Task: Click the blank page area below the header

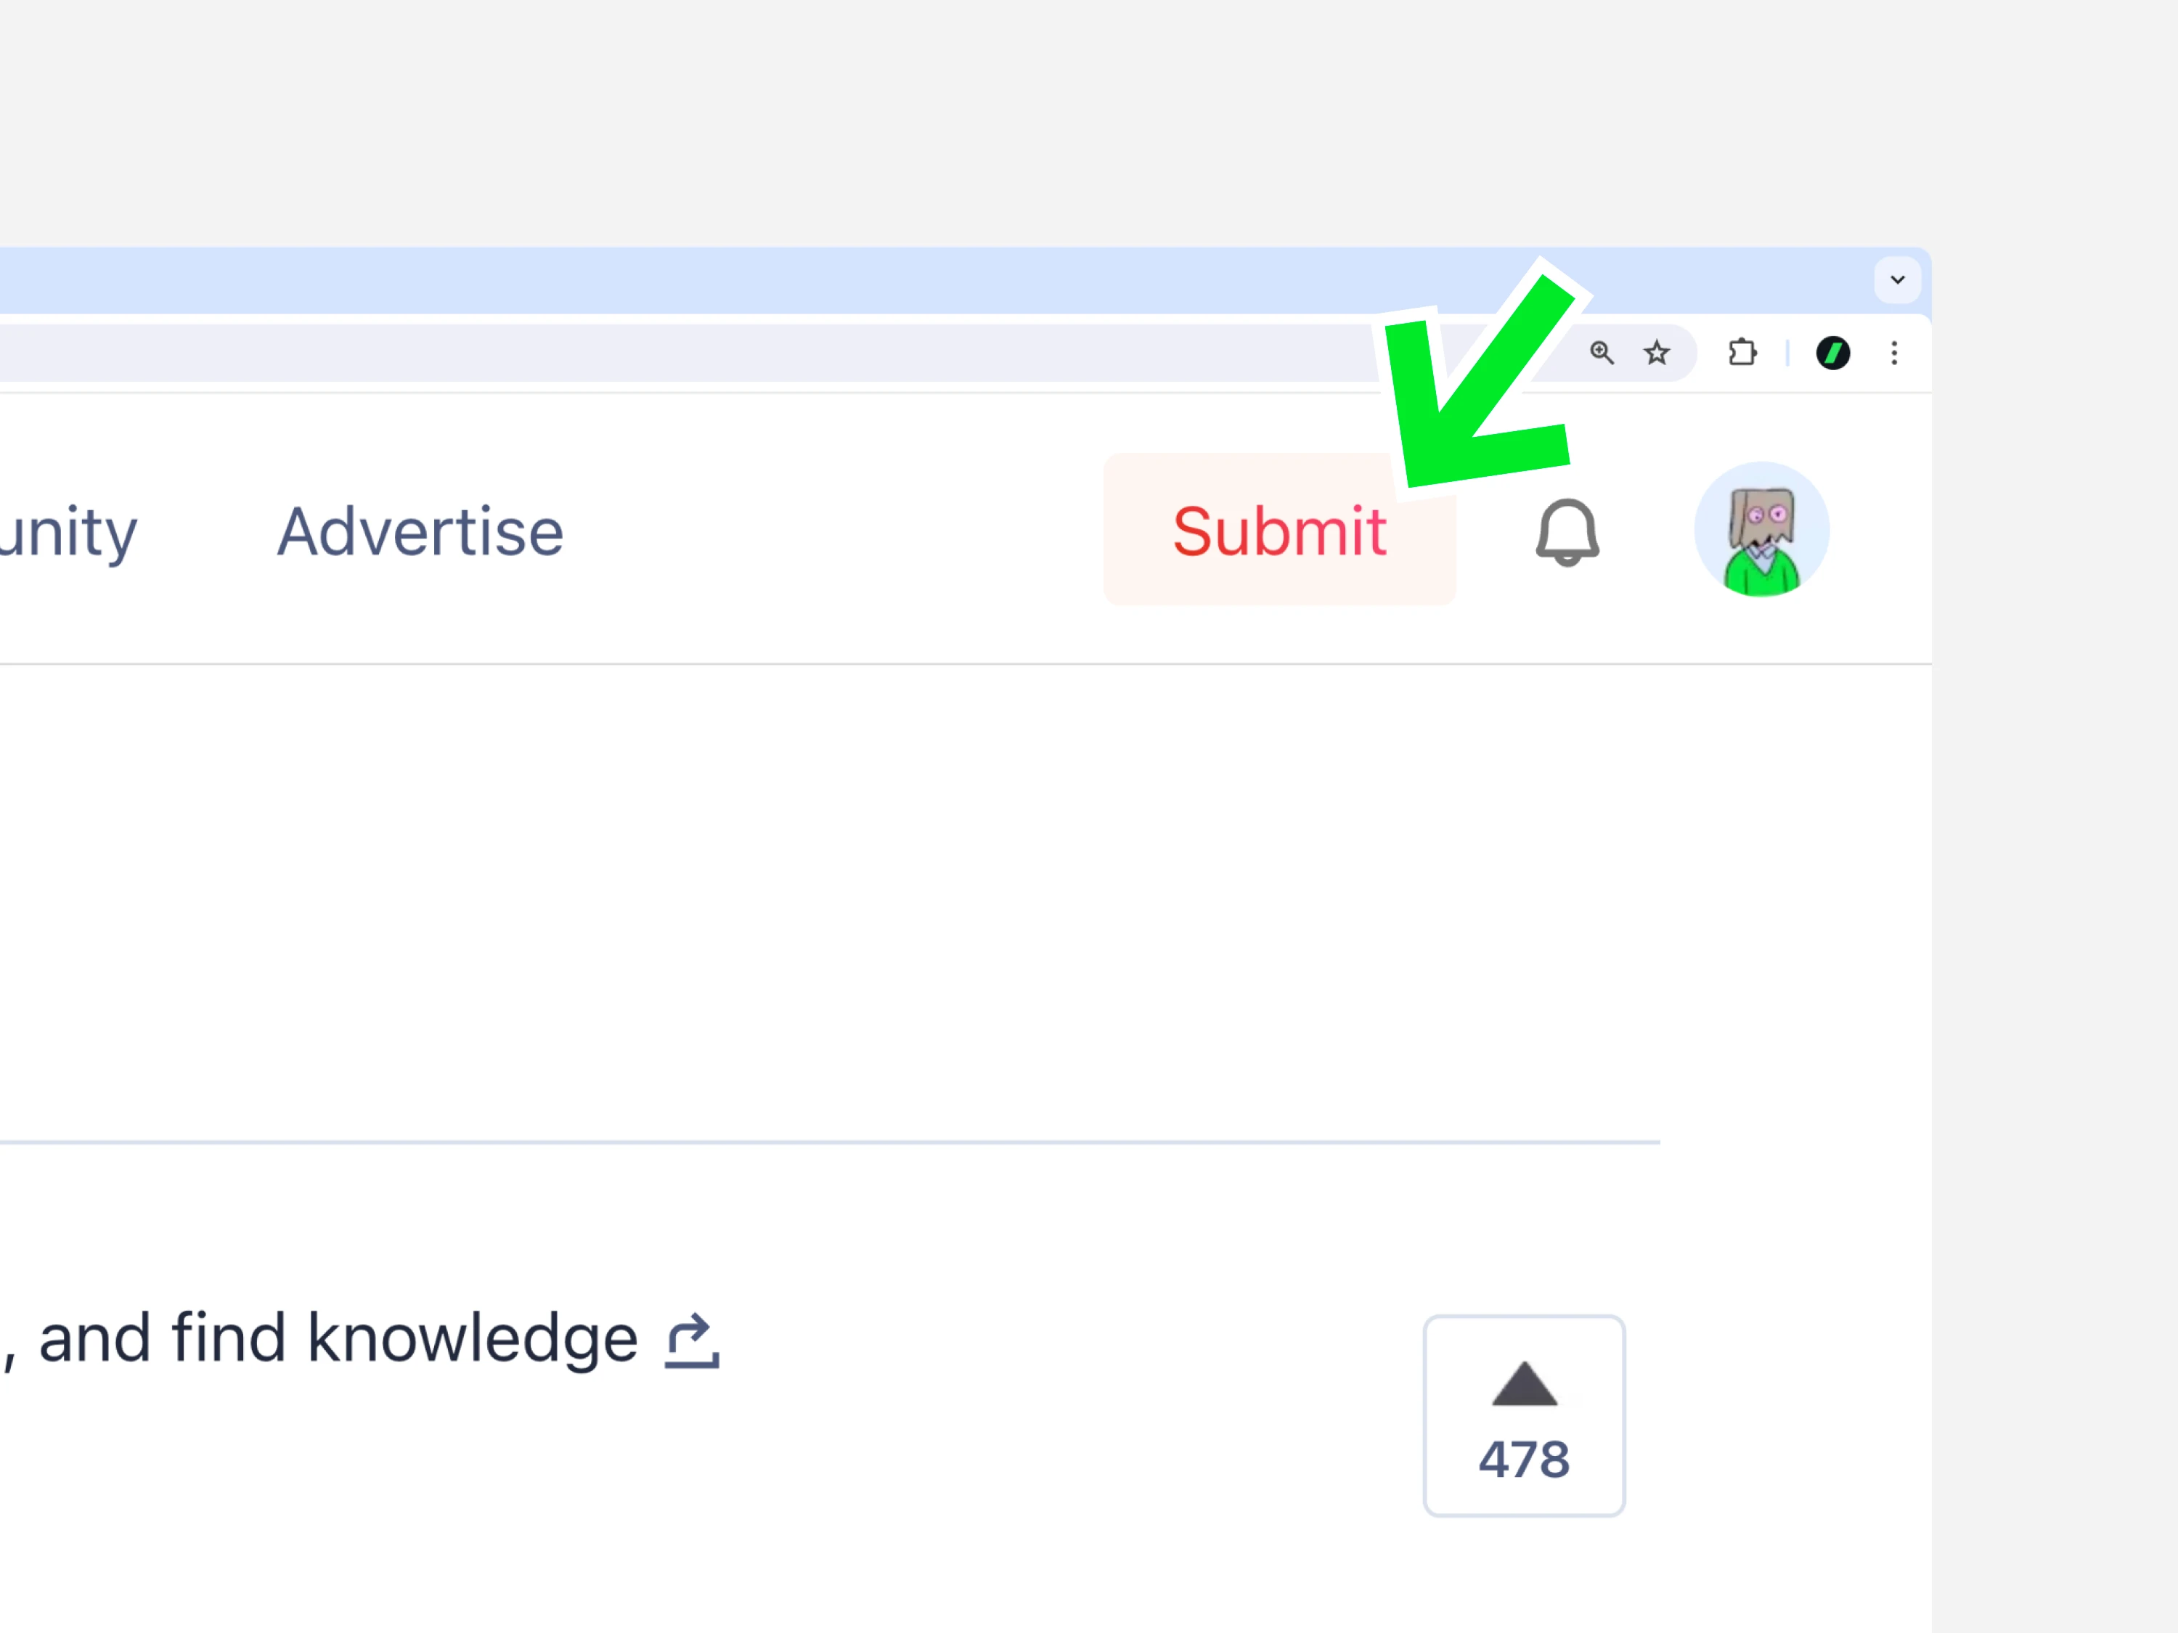Action: point(886,886)
